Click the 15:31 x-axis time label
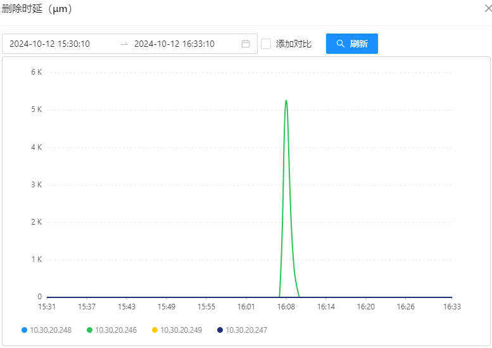 (x=47, y=307)
